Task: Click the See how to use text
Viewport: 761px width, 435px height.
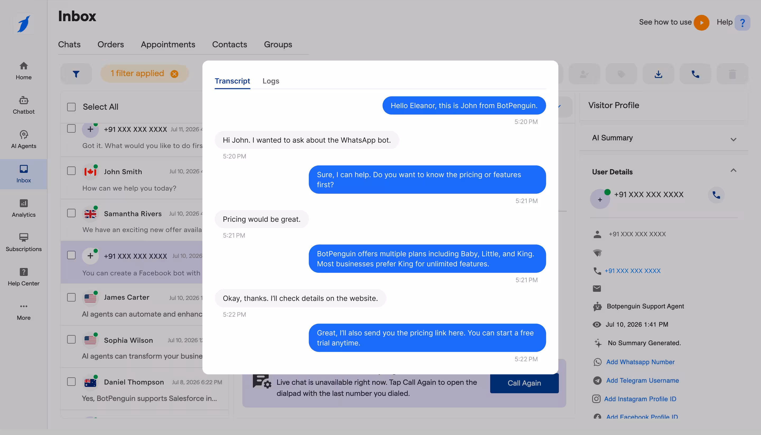Action: point(665,22)
